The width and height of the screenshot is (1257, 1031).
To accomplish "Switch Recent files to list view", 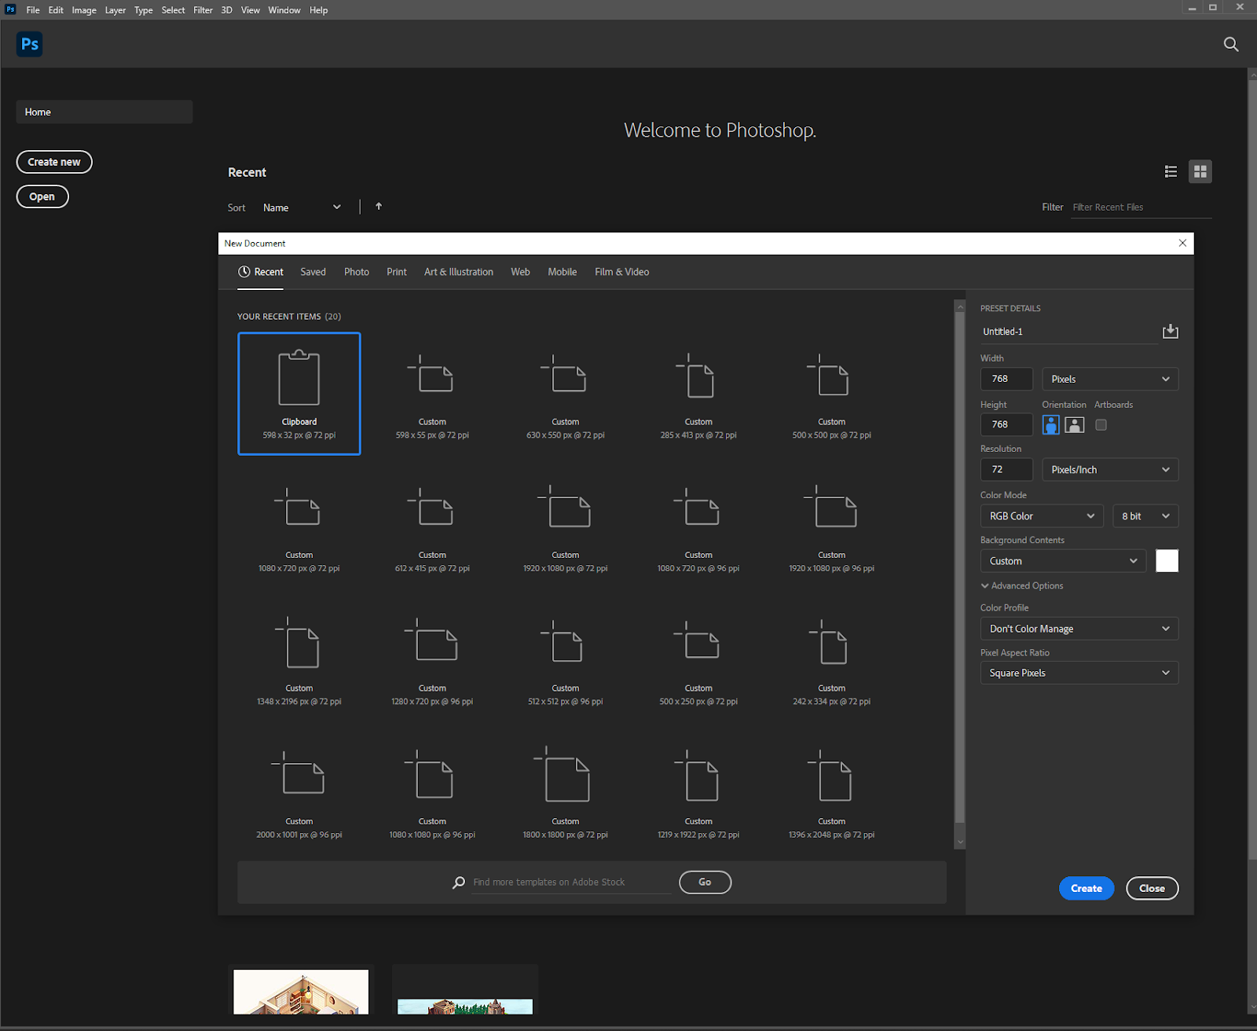I will click(1171, 171).
